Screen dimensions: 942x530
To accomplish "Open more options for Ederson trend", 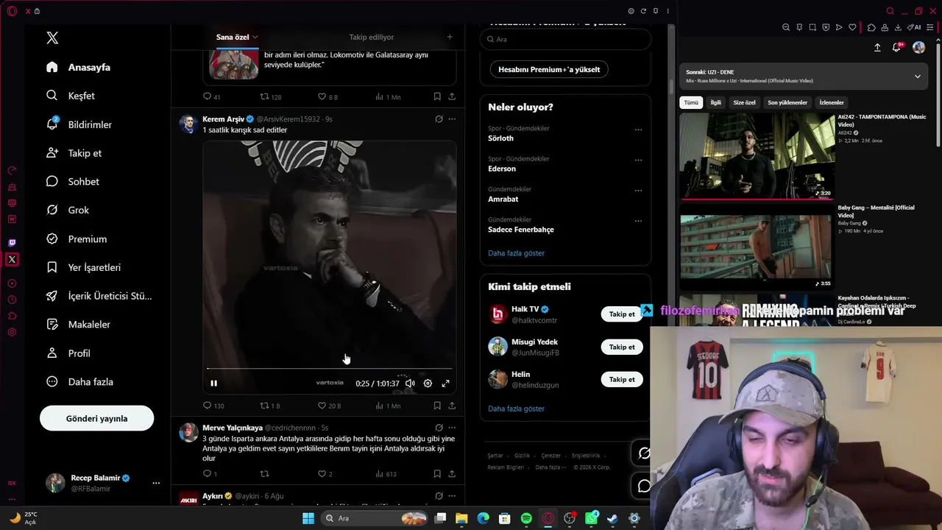I will pyautogui.click(x=638, y=160).
